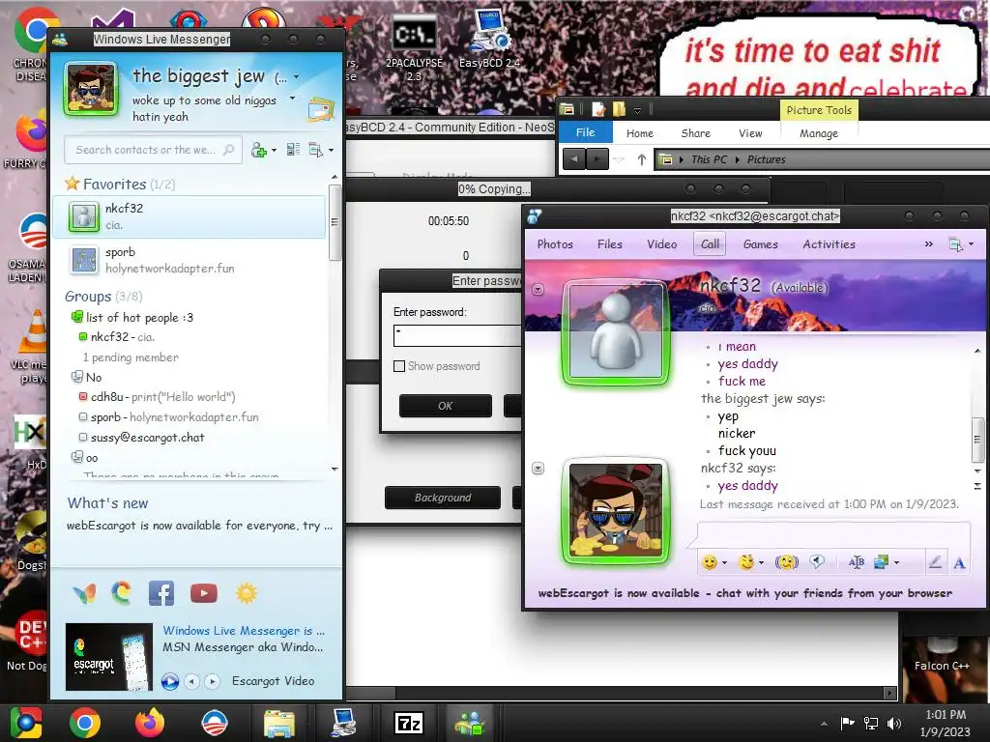Switch to the Share tab in Explorer

696,133
